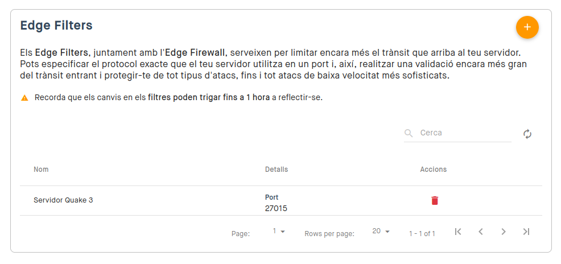Screen dimensions: 561x264
Task: Click the orange warning triangle icon
Action: pos(24,98)
